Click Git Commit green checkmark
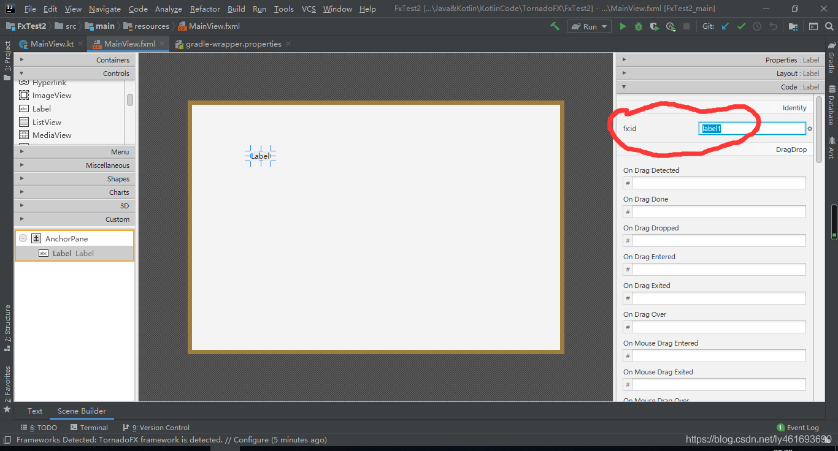 (741, 26)
